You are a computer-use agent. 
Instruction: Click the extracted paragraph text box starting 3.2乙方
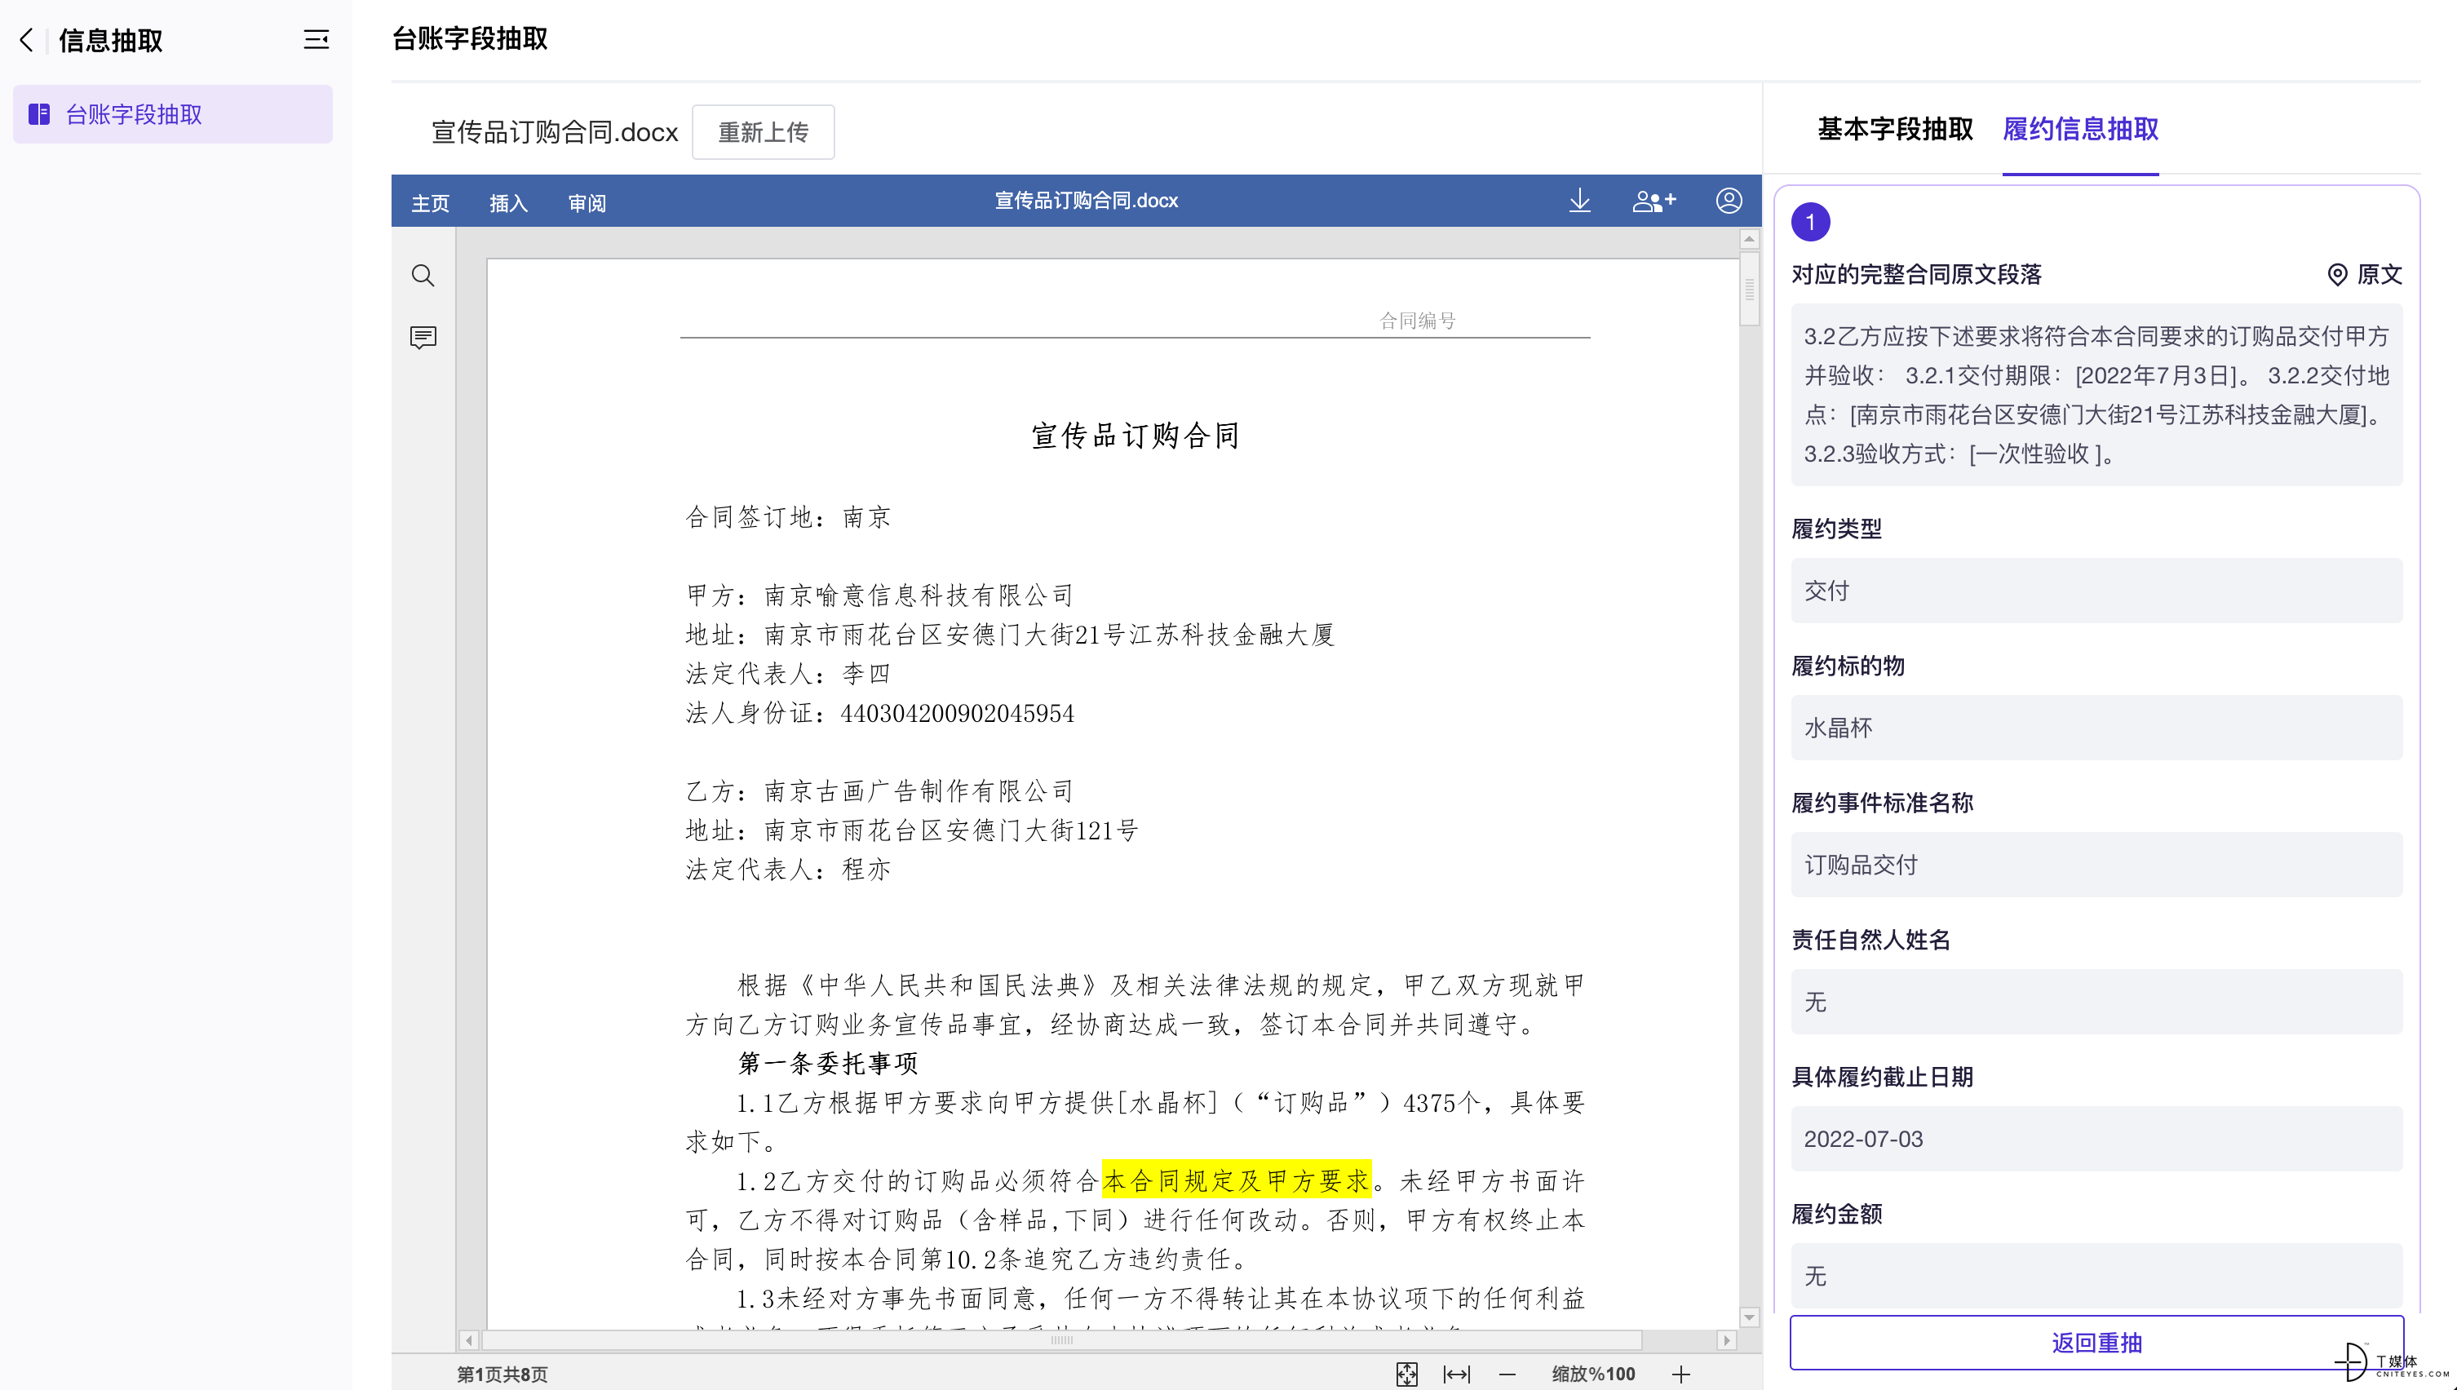tap(2096, 396)
